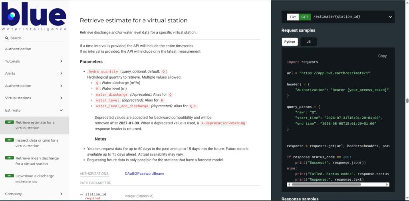Click the Request samples heading
This screenshot has width=409, height=201.
click(x=298, y=30)
